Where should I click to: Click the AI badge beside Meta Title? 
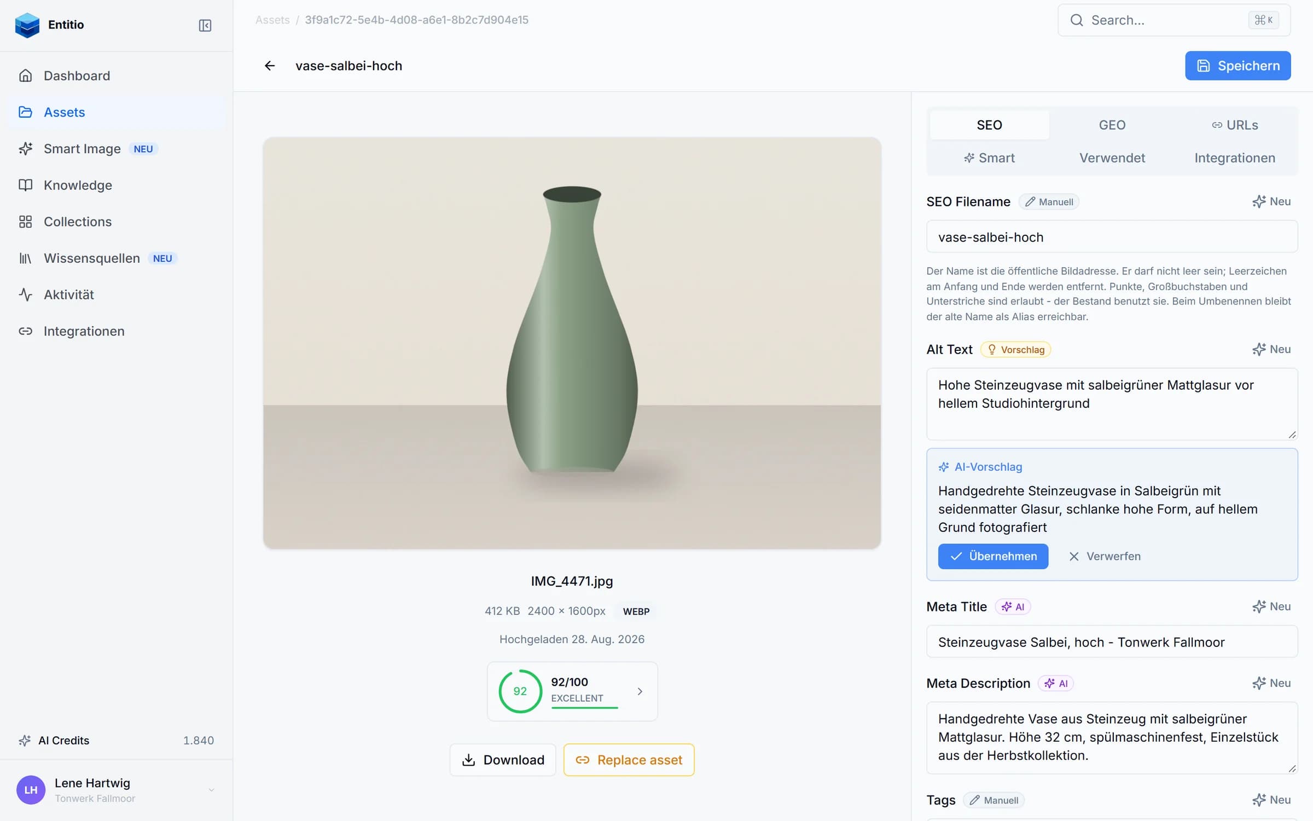(1013, 607)
